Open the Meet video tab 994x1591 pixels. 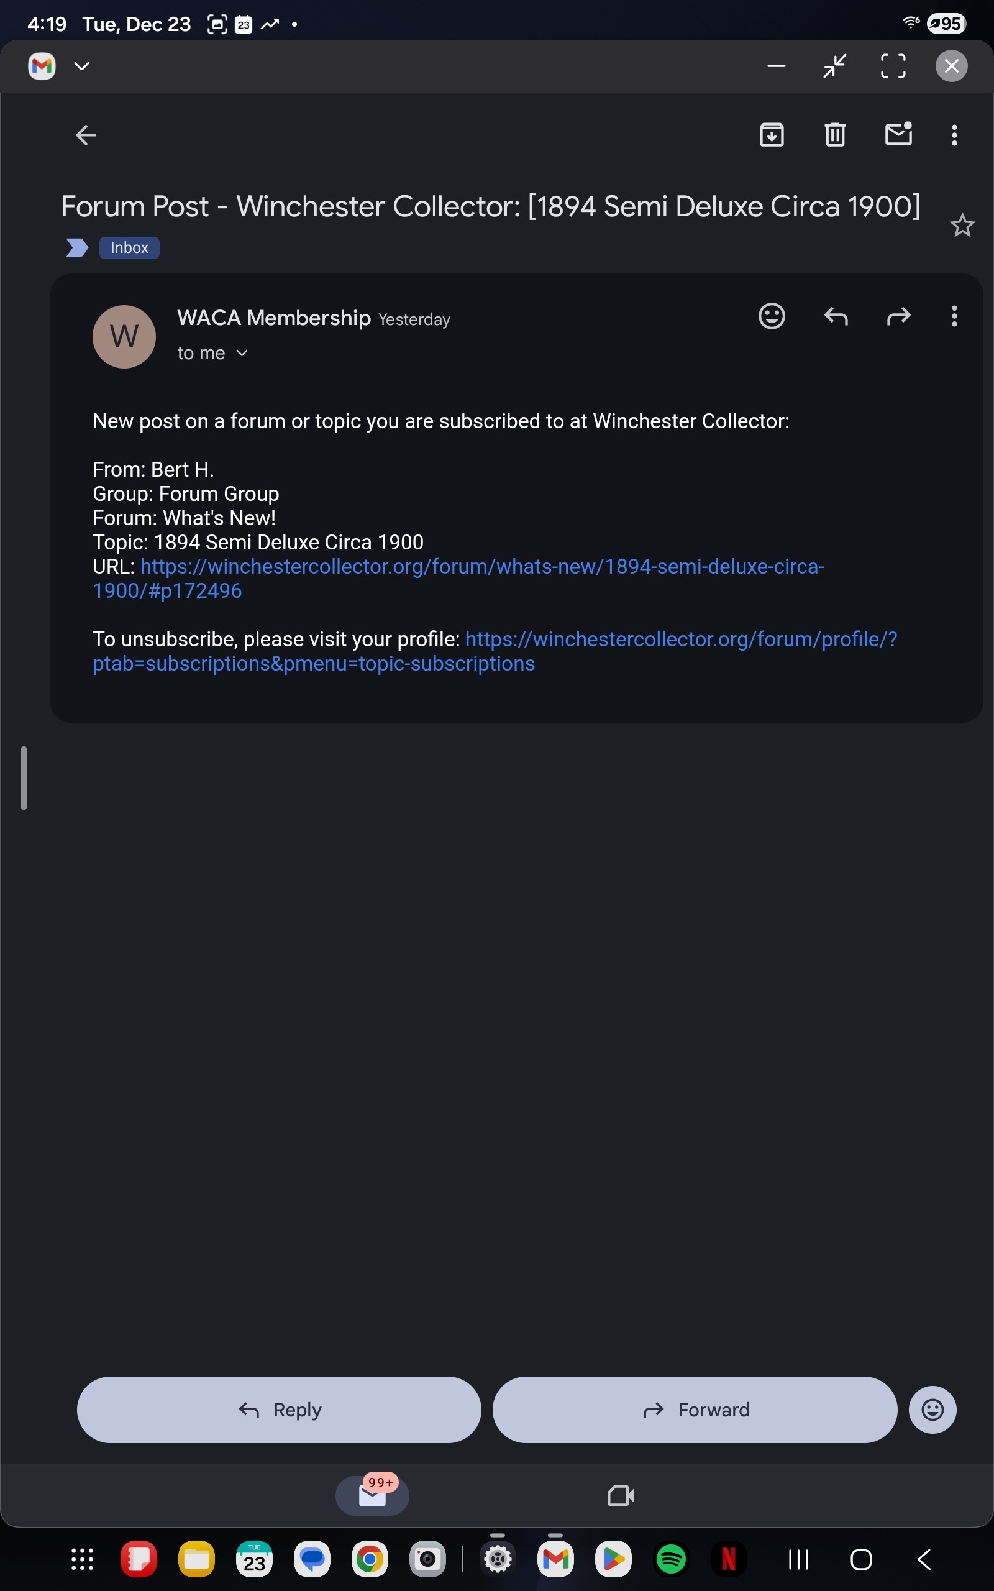[x=621, y=1496]
